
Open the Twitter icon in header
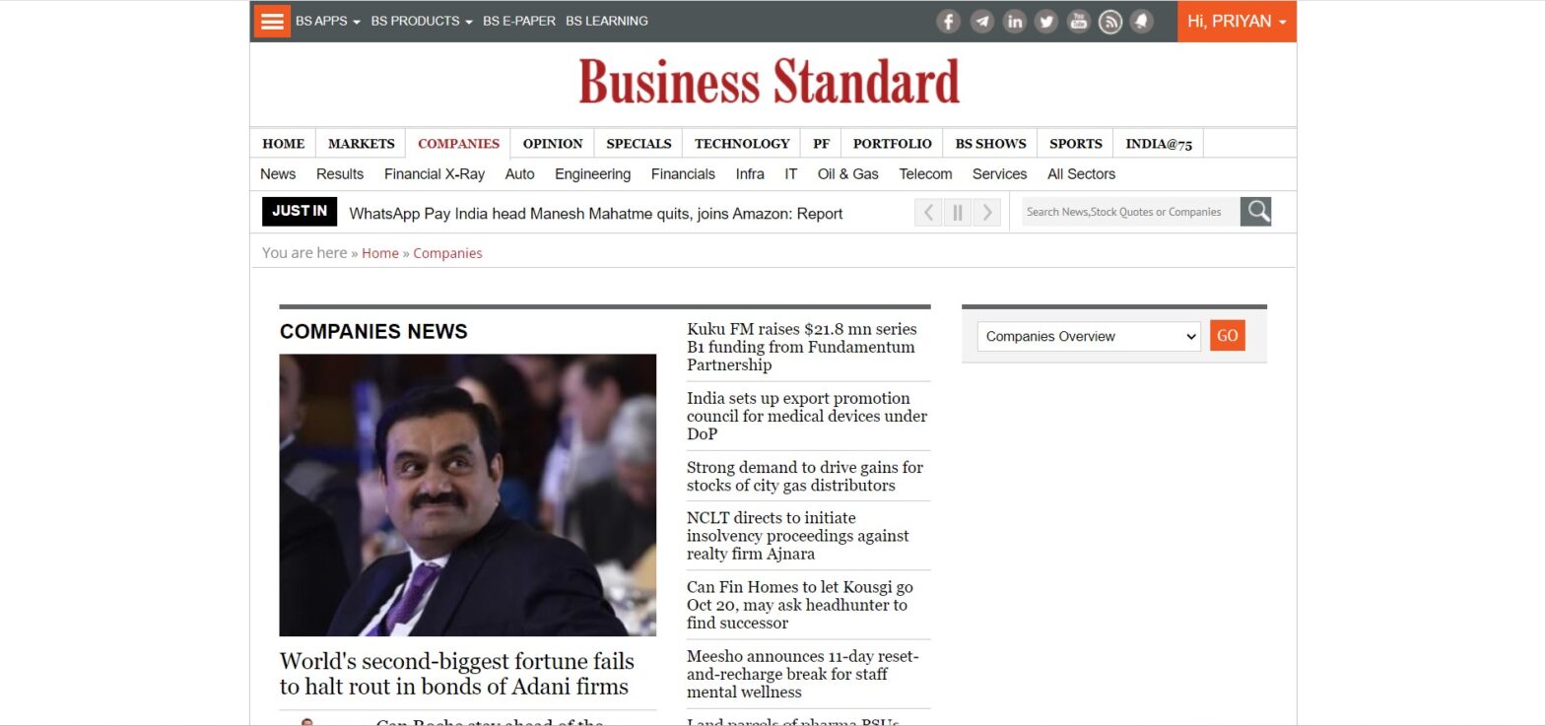coord(1046,21)
